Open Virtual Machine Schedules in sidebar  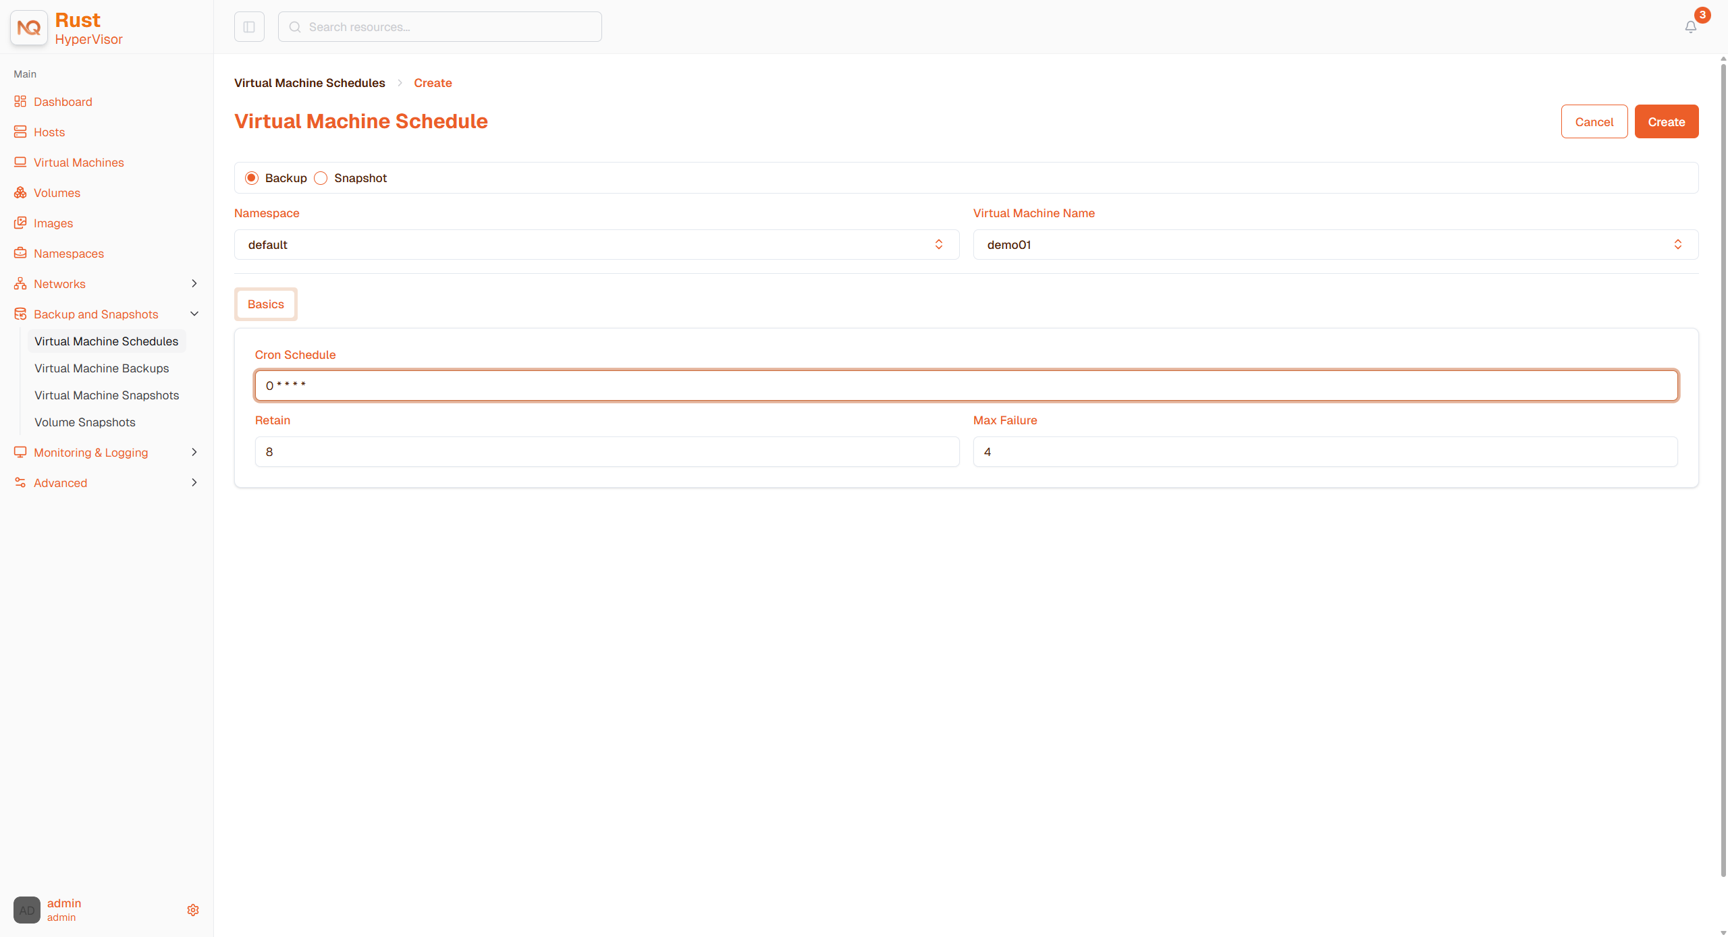point(107,341)
